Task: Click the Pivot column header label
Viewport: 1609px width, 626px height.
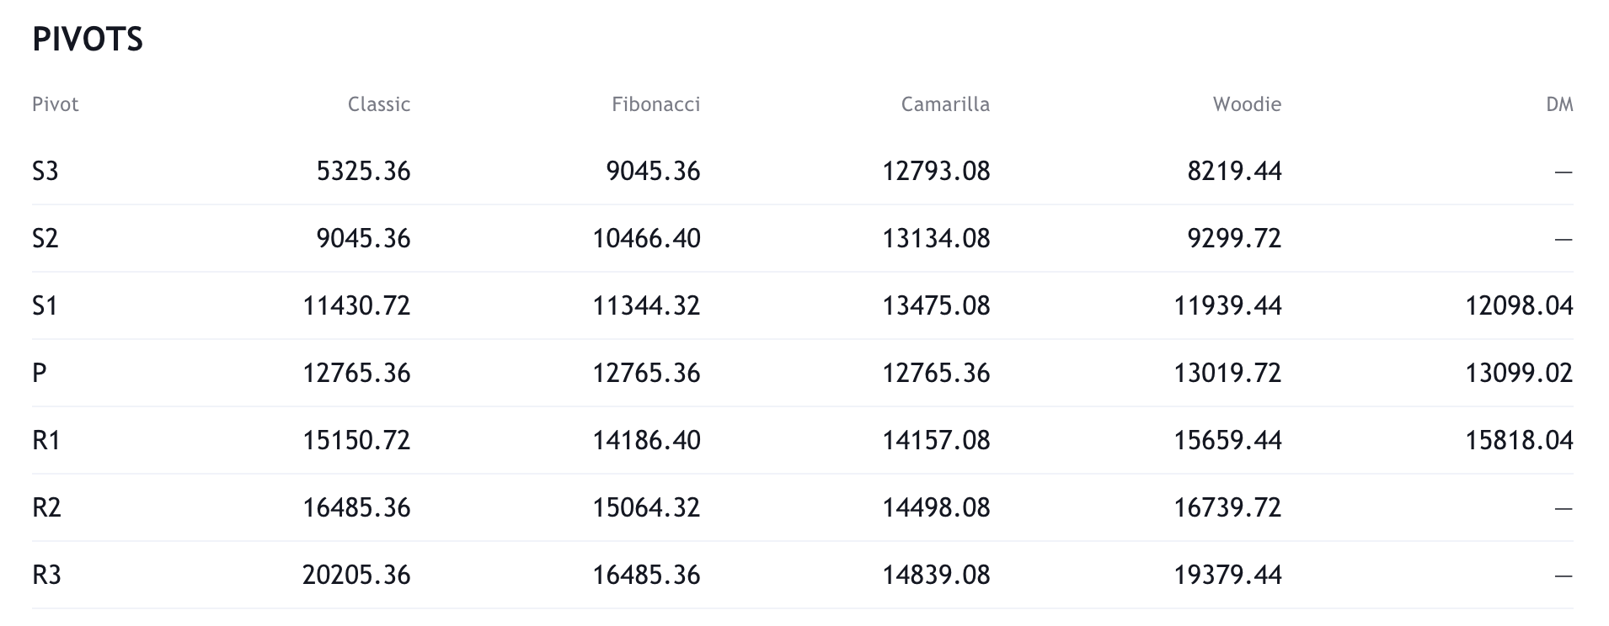Action: 56,104
